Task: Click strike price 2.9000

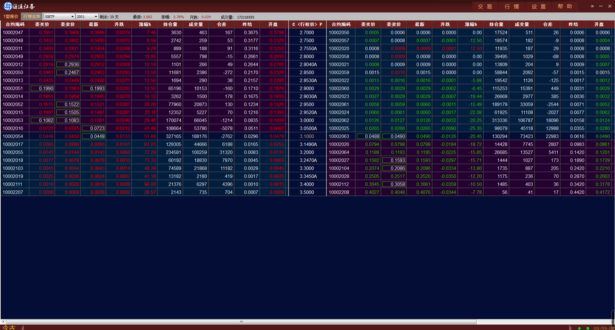Action: coord(307,88)
